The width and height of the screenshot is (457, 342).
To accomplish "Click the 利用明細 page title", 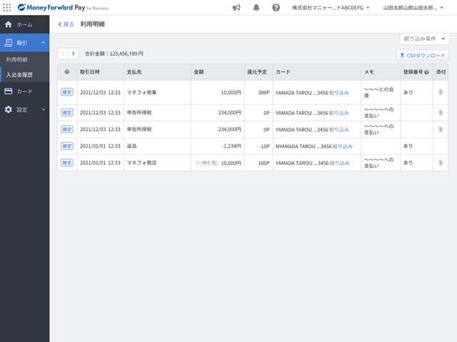I will pyautogui.click(x=92, y=24).
